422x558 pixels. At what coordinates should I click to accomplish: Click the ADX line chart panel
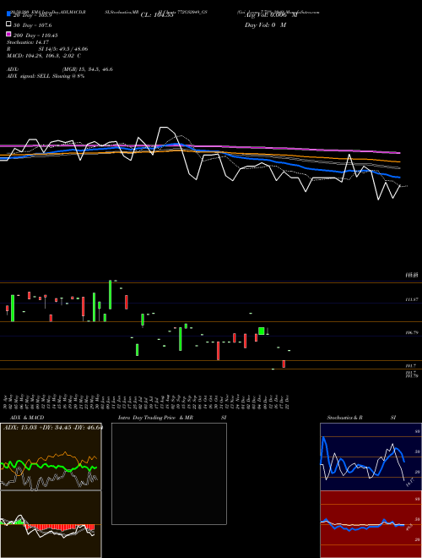click(51, 457)
